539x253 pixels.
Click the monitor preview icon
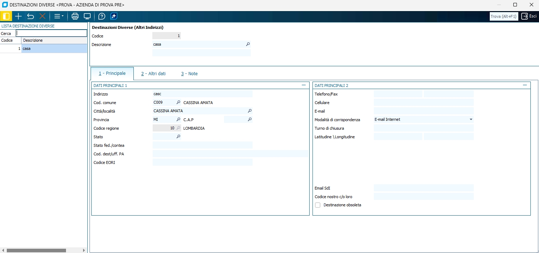[87, 16]
